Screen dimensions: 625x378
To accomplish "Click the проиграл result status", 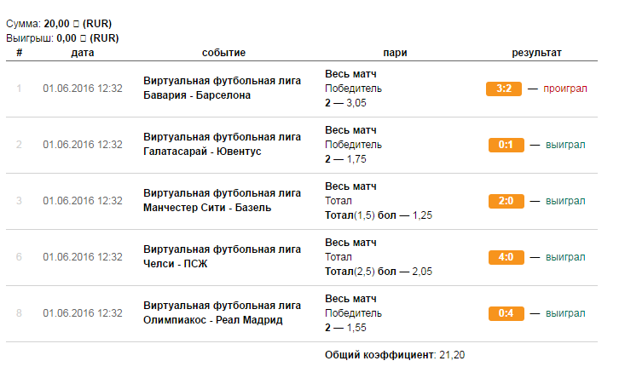I will (x=564, y=89).
